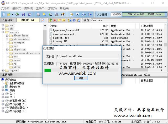Screen dimensions: 168x124
Task: Click the 4285MB total size box
Action: (117, 14)
